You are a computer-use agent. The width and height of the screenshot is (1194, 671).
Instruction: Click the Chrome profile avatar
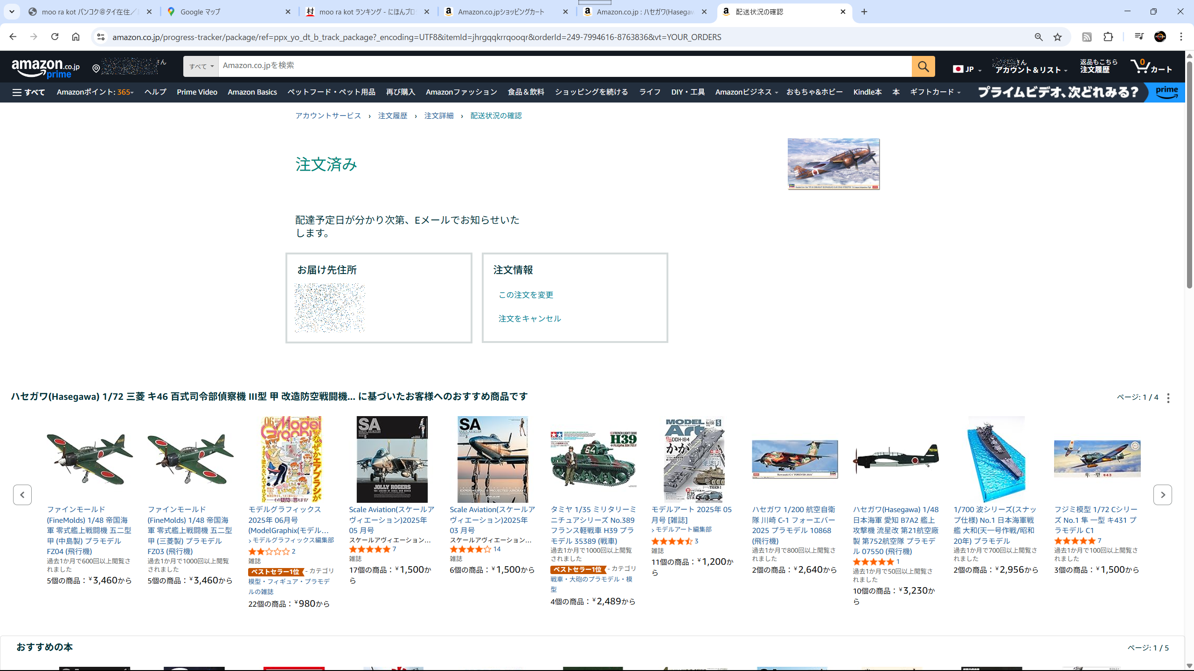click(x=1160, y=37)
